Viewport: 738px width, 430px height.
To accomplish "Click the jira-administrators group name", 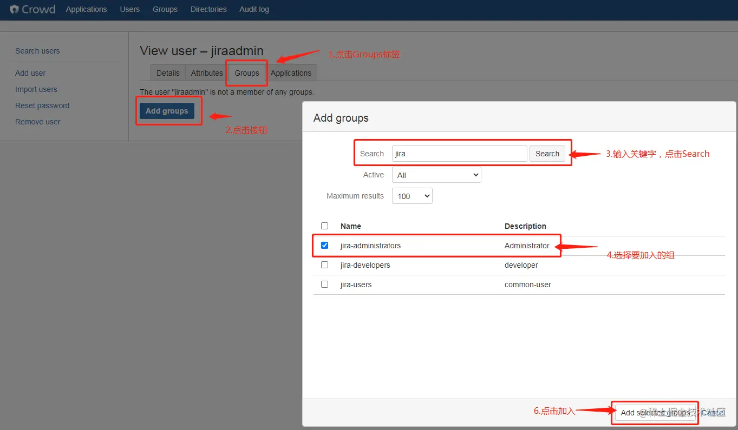I will [370, 246].
